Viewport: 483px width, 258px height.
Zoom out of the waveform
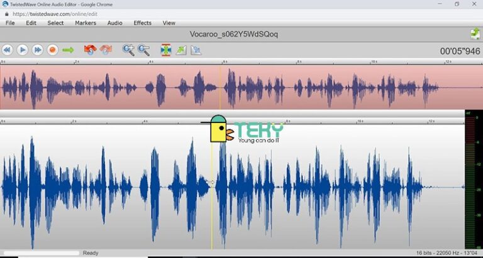coord(144,50)
